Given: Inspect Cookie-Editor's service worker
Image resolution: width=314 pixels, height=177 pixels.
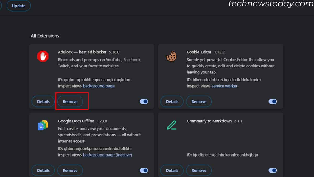Looking at the screenshot, I should click(224, 86).
